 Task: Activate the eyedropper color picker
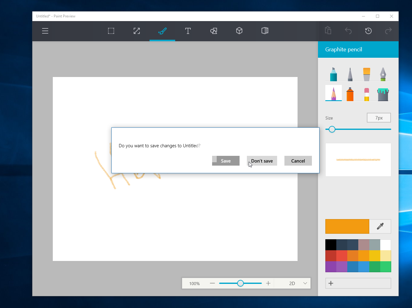tap(380, 226)
